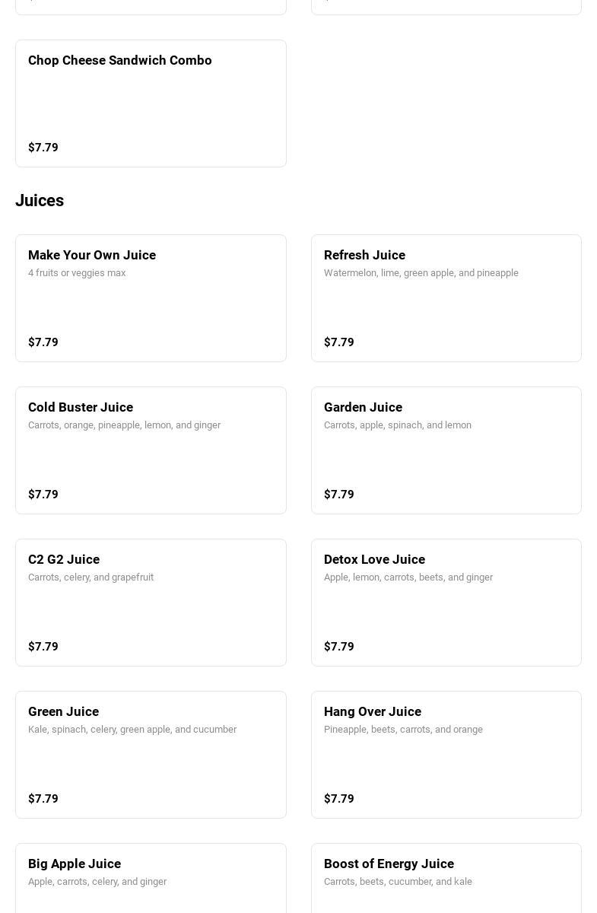Click the Green Juice title
This screenshot has width=597, height=913.
pyautogui.click(x=63, y=711)
